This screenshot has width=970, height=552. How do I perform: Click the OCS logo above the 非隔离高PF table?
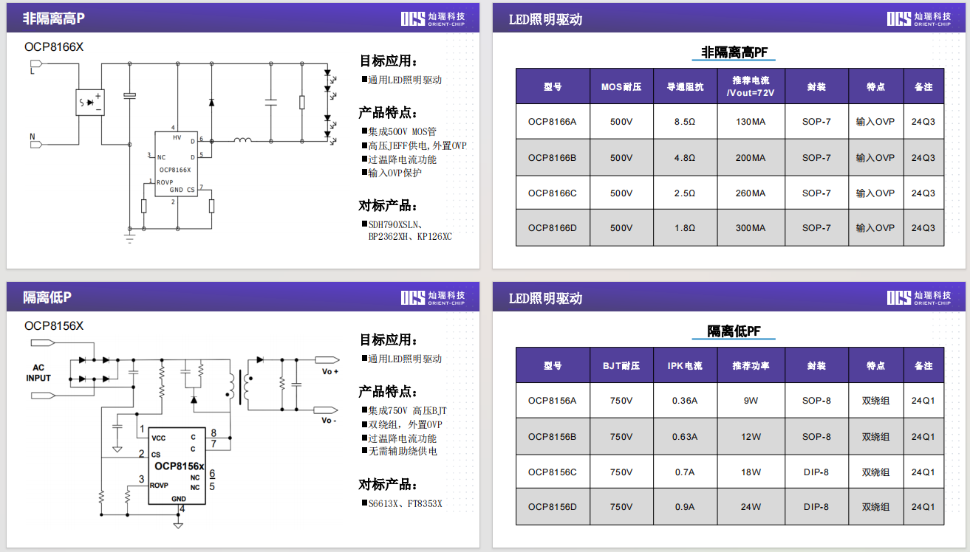919,18
